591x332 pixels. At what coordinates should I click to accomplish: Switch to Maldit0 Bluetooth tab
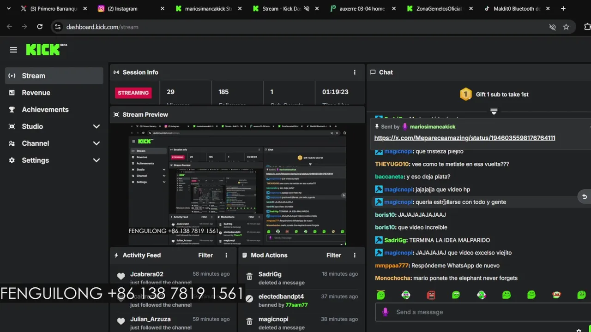516,8
